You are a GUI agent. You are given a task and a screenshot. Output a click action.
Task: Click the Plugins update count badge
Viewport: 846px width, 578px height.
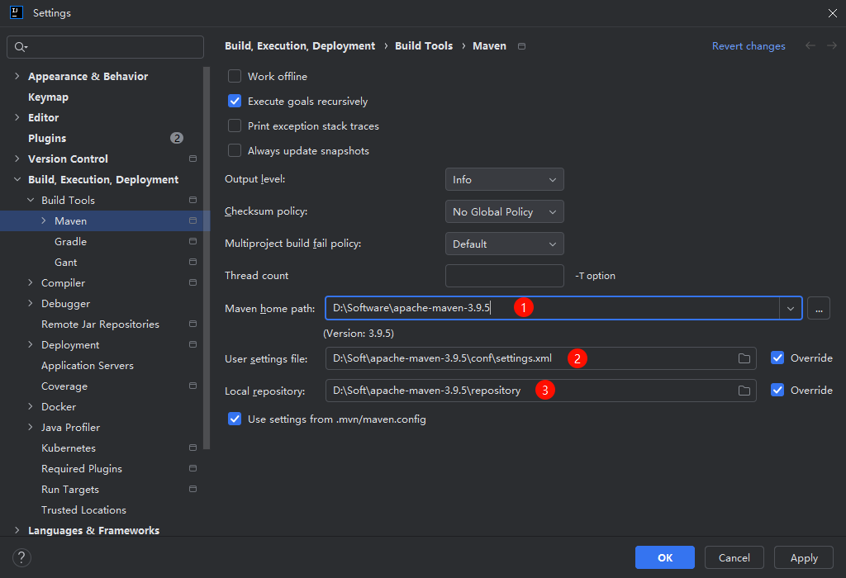click(x=177, y=138)
